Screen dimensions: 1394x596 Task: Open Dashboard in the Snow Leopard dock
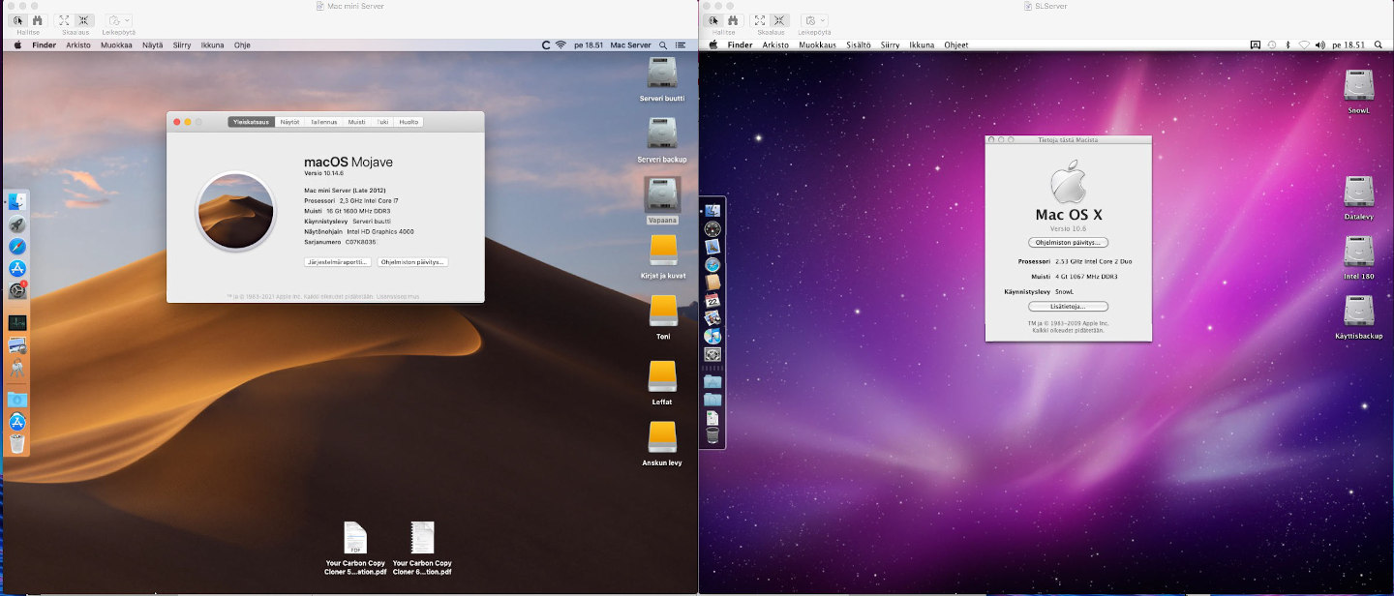click(x=712, y=229)
